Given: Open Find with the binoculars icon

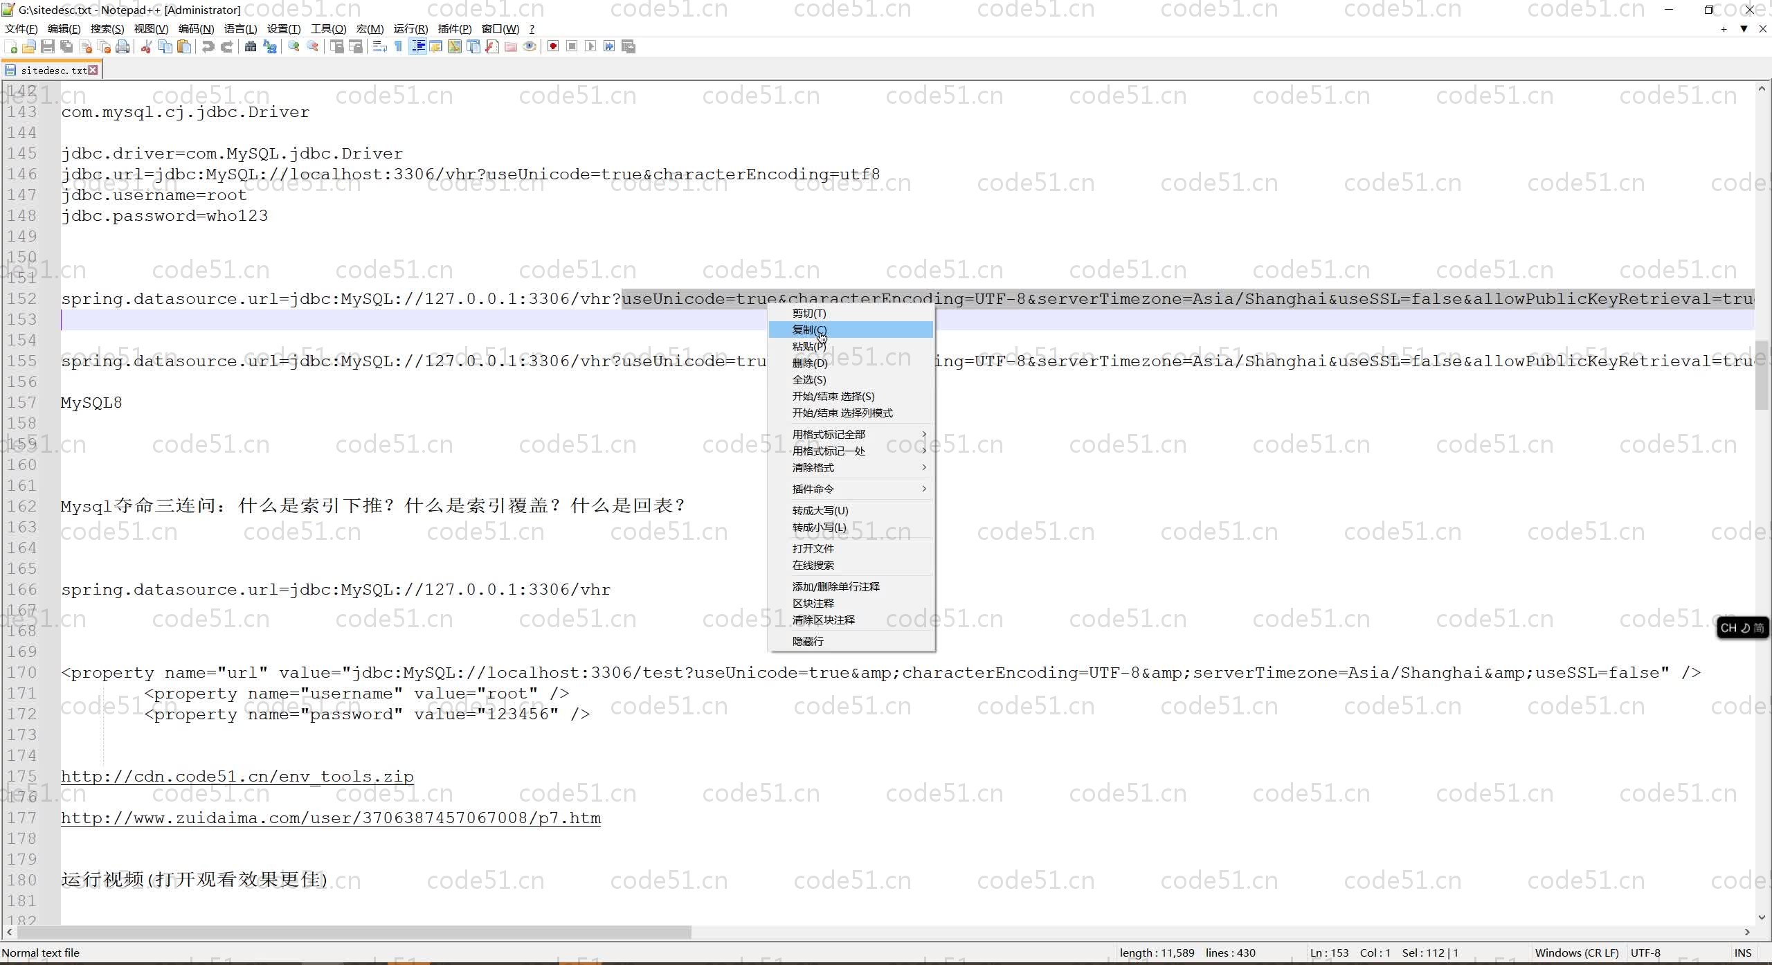Looking at the screenshot, I should click(x=251, y=46).
